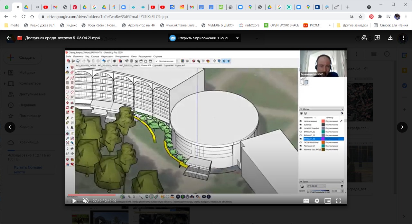Viewport: 412px width, 224px height.
Task: Open Радио Джаз 89.1. bookmark
Action: coord(39,25)
